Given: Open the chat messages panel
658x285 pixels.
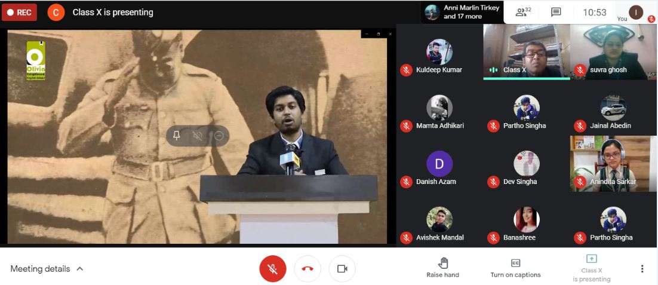Looking at the screenshot, I should (556, 13).
